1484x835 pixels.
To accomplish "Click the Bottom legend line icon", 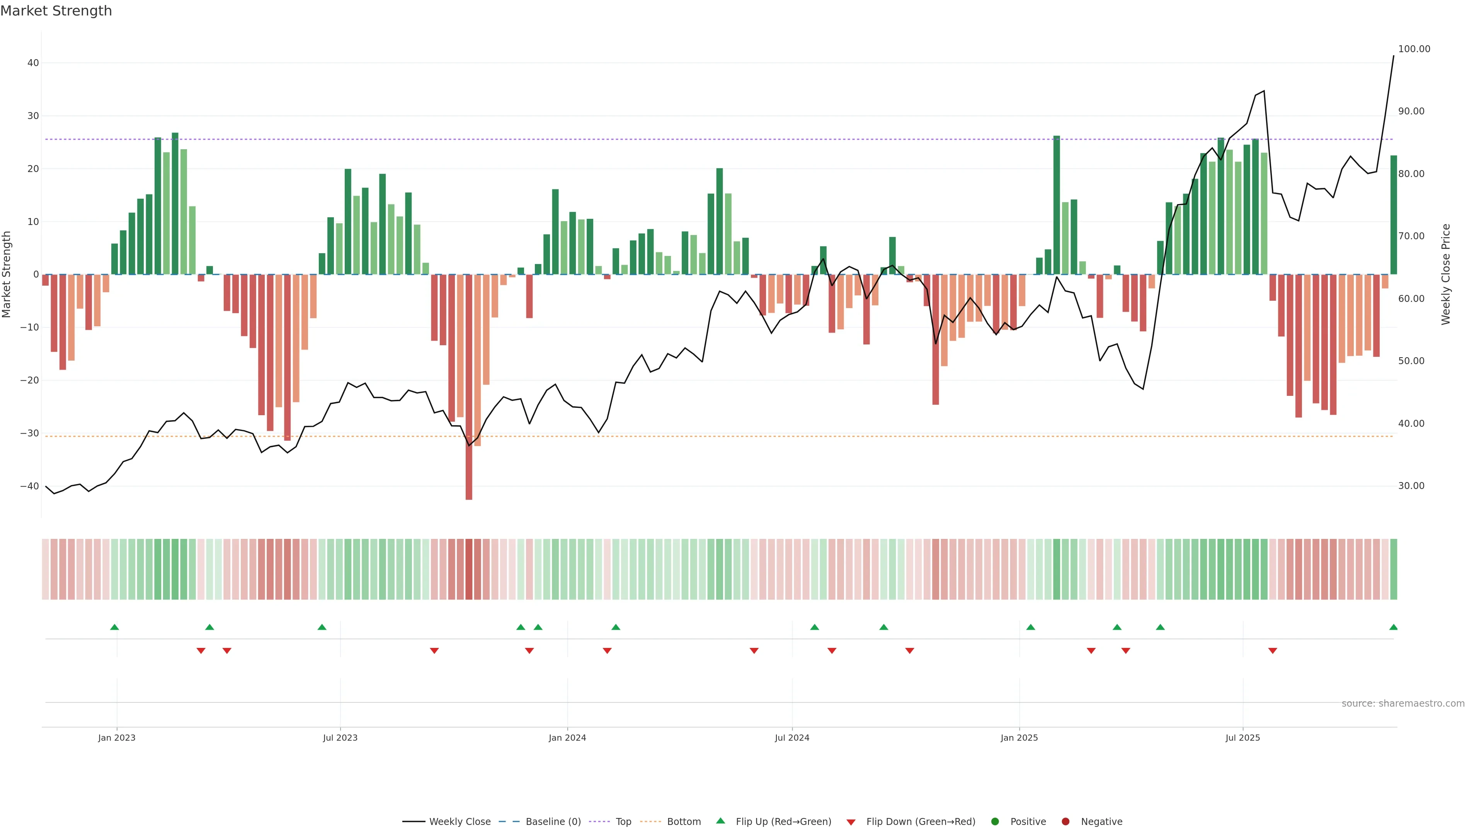I will (x=650, y=822).
